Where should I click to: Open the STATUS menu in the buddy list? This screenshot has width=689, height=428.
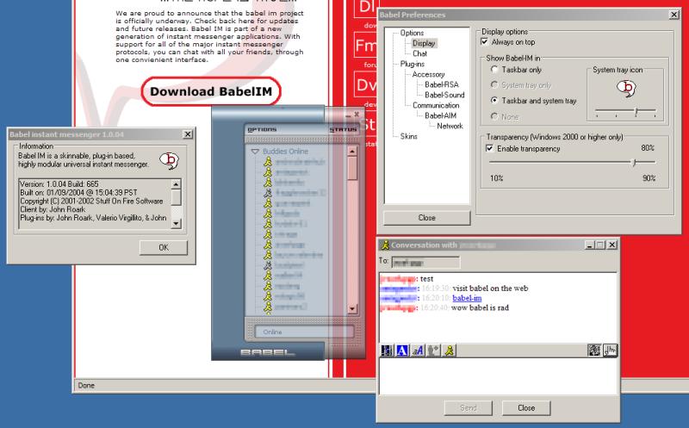[x=343, y=130]
